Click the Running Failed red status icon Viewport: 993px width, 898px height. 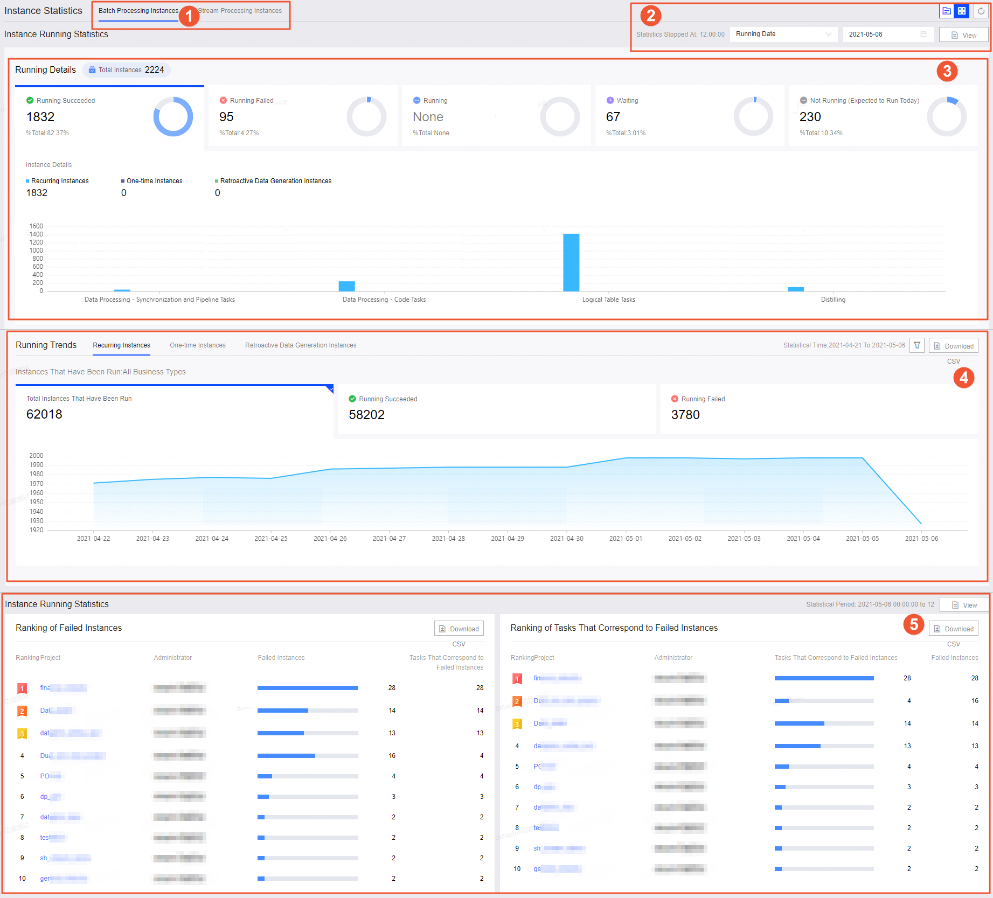[x=223, y=100]
